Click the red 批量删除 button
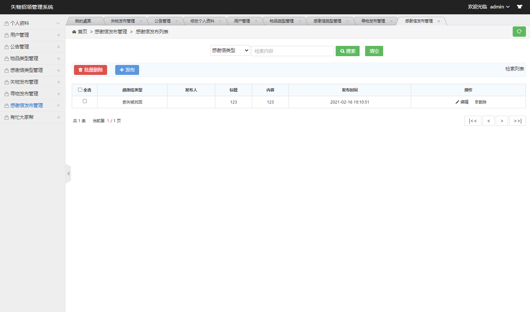This screenshot has width=530, height=312. coord(90,70)
